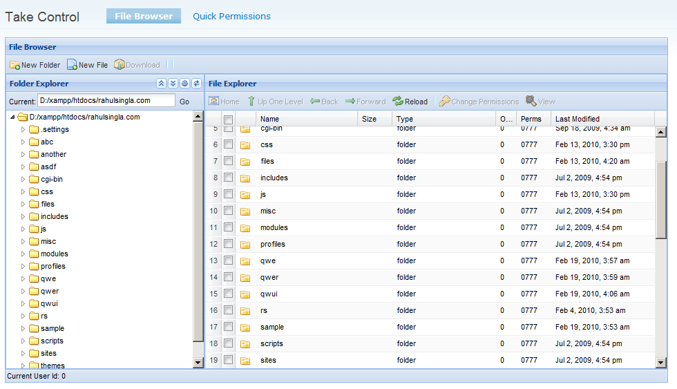This screenshot has width=677, height=389.
Task: Click the Reload button in File Explorer
Action: pos(410,102)
